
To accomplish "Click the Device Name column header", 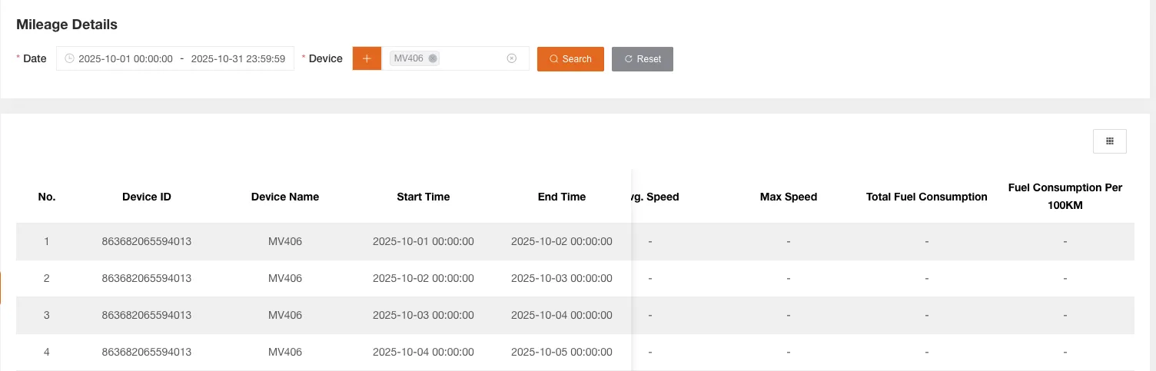I will (x=285, y=197).
